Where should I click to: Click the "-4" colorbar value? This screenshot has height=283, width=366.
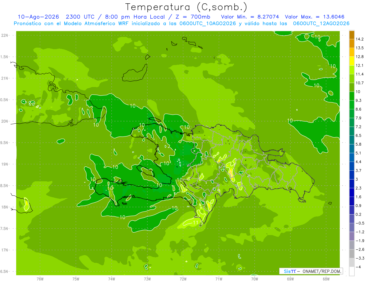[x=358, y=267]
